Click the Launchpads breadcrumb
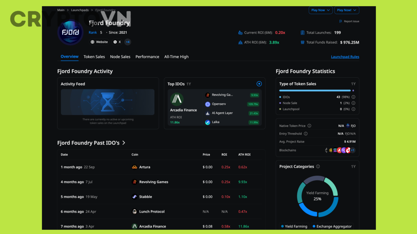Image resolution: width=417 pixels, height=234 pixels. click(80, 10)
